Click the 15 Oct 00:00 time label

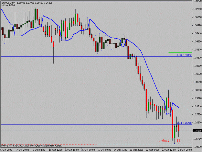tap(88, 150)
